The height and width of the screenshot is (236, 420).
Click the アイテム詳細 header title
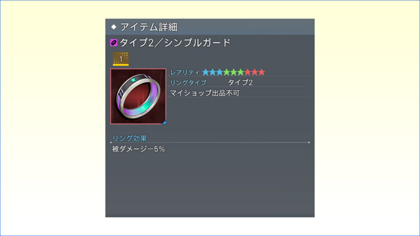tap(148, 27)
